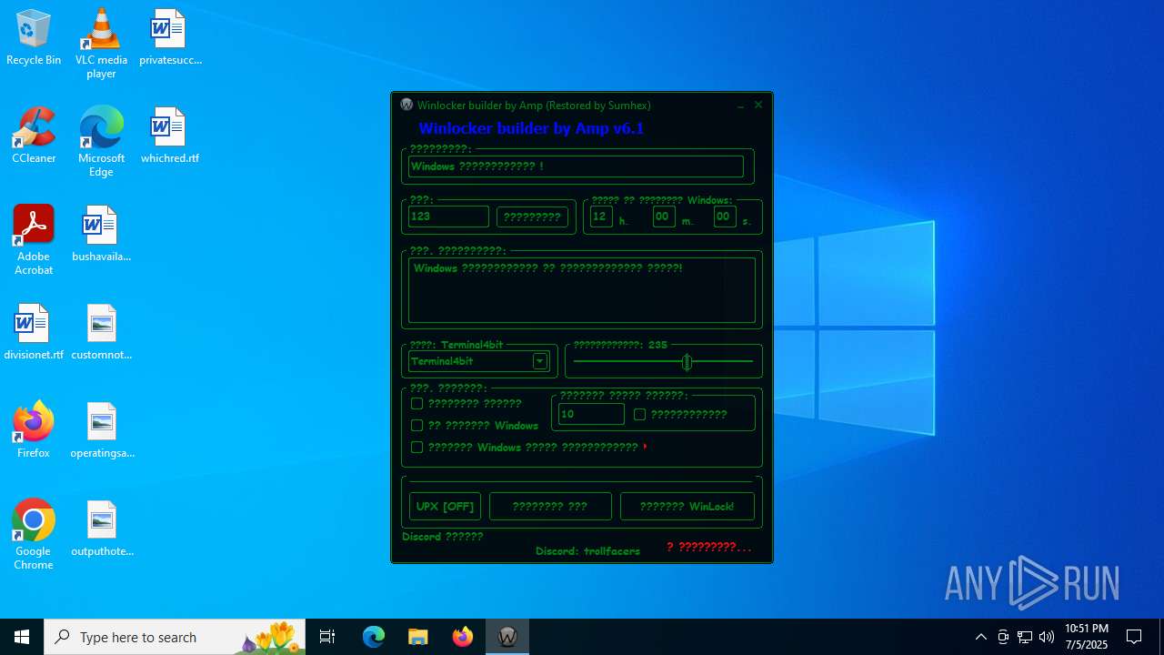This screenshot has height=655, width=1164.
Task: Click the red '? ?????????...' link
Action: pos(708,547)
